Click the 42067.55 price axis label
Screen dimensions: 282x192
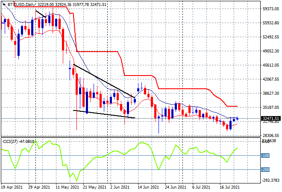[x=271, y=79]
